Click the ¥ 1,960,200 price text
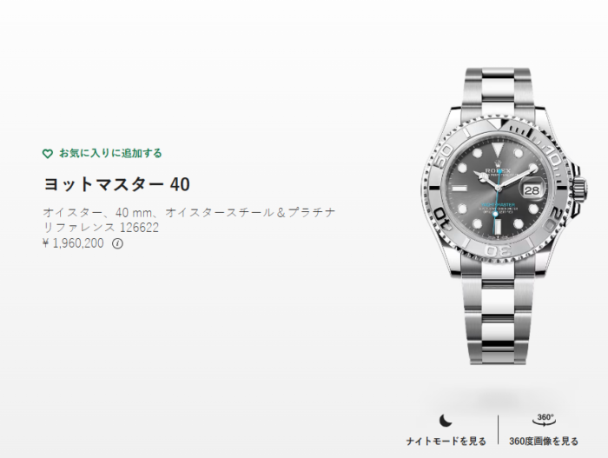This screenshot has height=458, width=608. [x=73, y=243]
